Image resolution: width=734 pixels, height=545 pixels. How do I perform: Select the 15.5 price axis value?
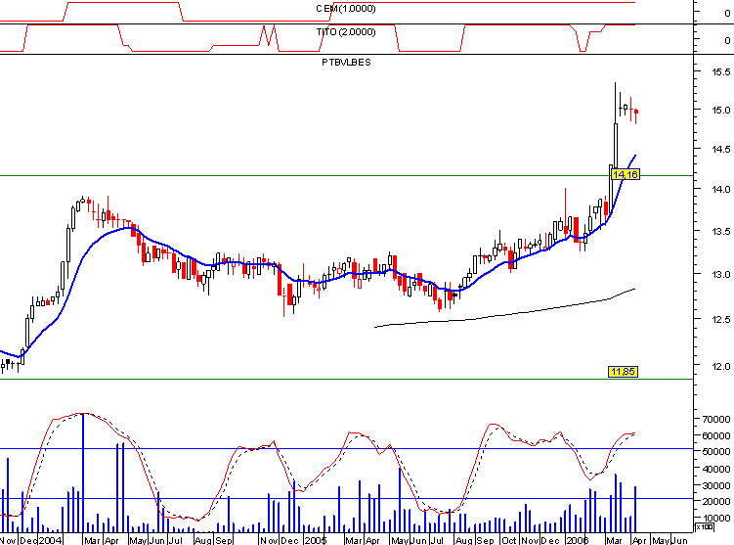pos(721,71)
